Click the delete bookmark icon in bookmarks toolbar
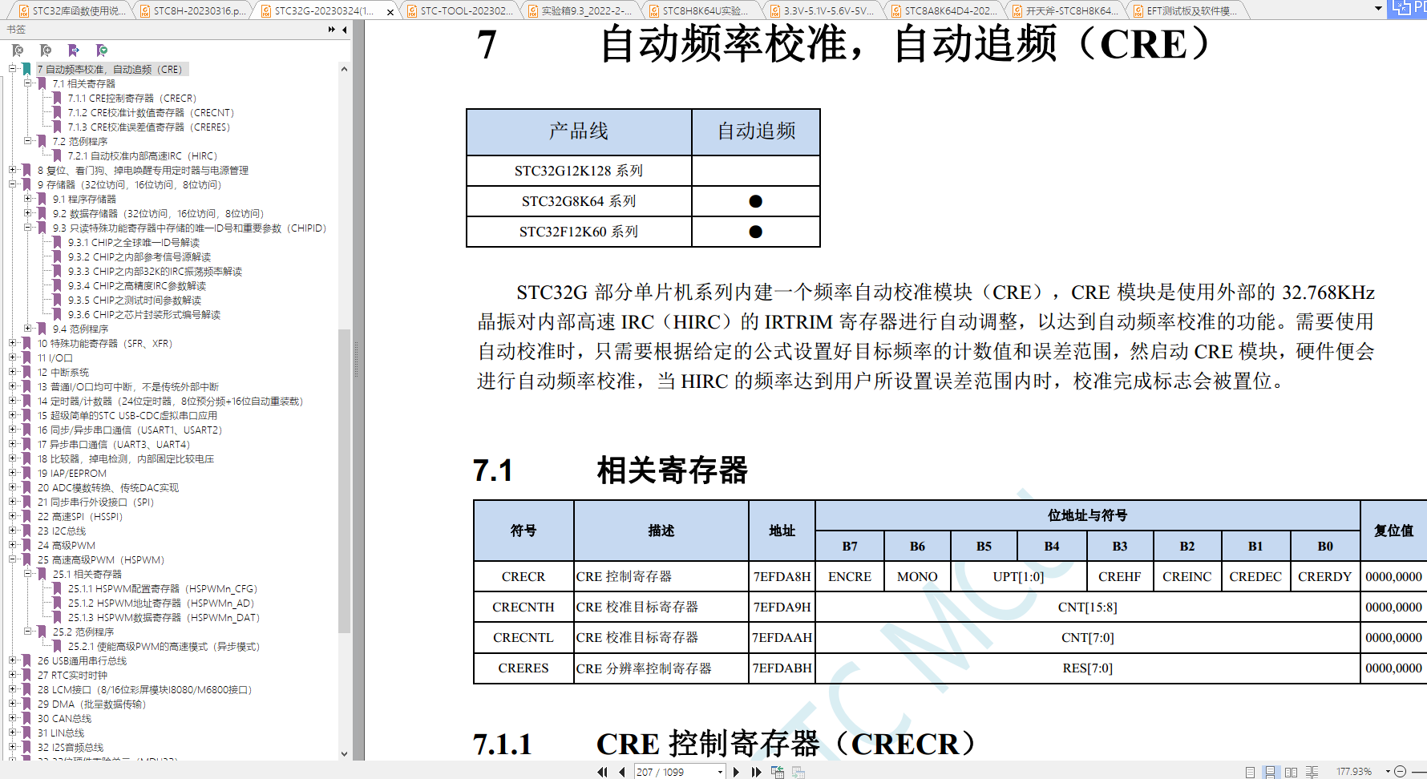The height and width of the screenshot is (779, 1427). (18, 50)
